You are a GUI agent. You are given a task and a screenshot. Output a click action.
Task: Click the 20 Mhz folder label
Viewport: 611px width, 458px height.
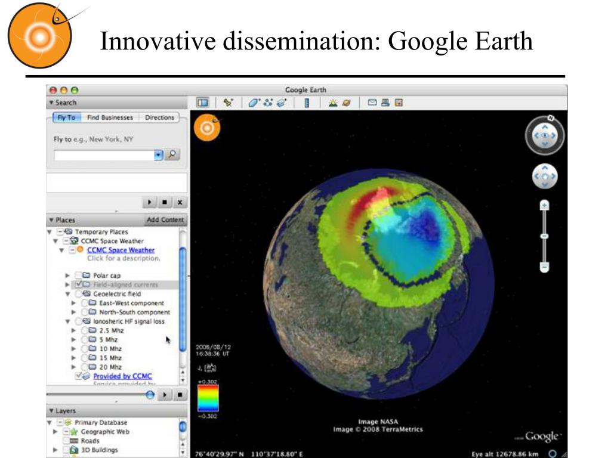click(x=110, y=367)
